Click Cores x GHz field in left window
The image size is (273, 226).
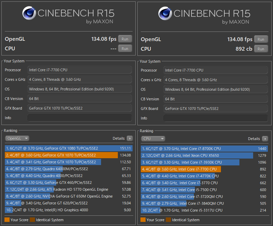pyautogui.click(x=79, y=79)
